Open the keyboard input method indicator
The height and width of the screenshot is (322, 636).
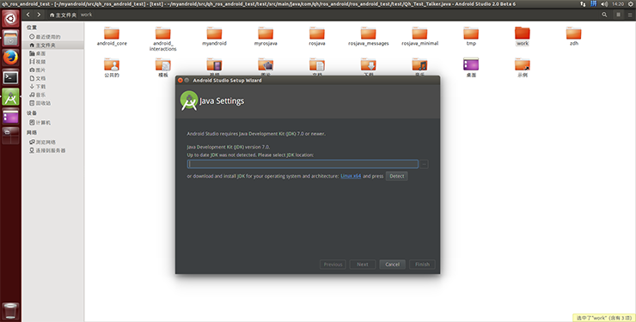click(x=593, y=3)
